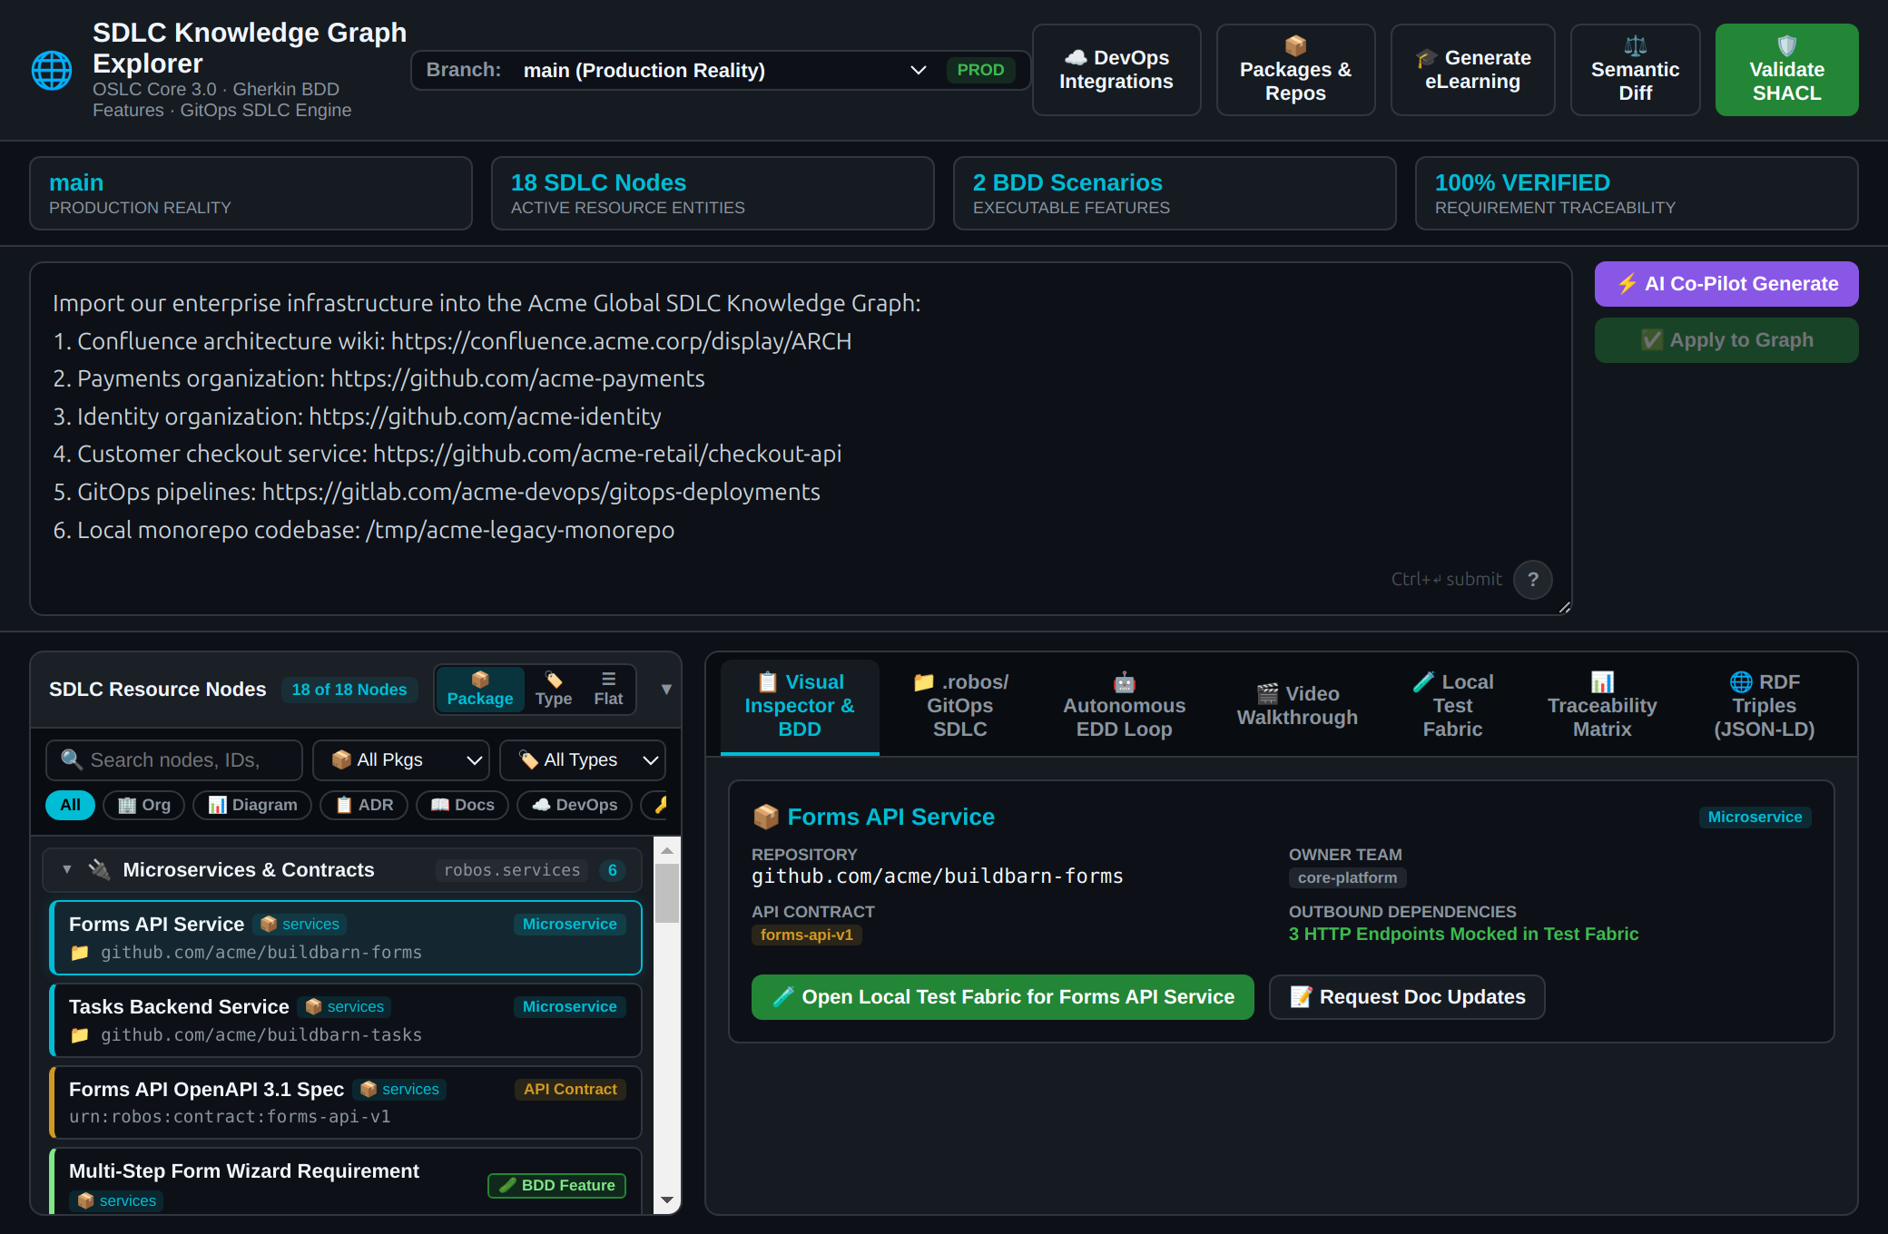This screenshot has height=1234, width=1888.
Task: Switch node grouping to Package view
Action: 480,690
